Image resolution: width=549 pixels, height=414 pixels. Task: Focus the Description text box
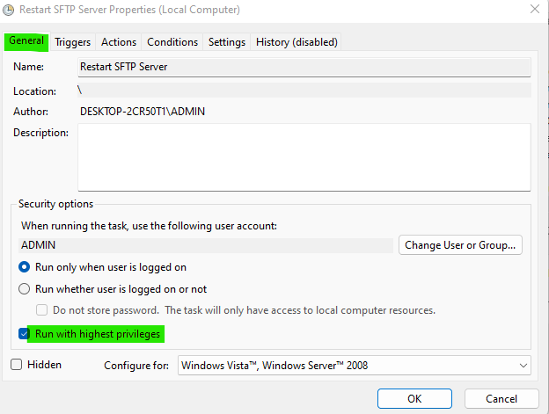[x=304, y=156]
